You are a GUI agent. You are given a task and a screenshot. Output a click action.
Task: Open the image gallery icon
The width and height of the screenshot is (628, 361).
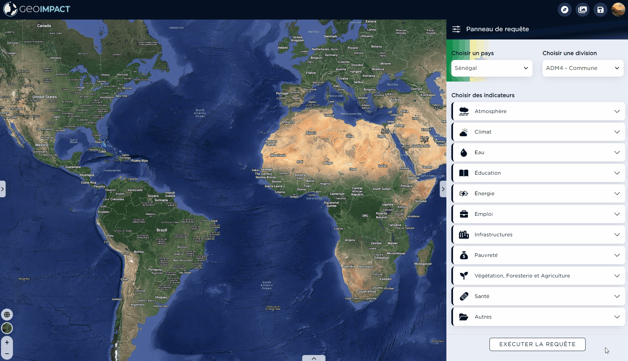[x=582, y=10]
